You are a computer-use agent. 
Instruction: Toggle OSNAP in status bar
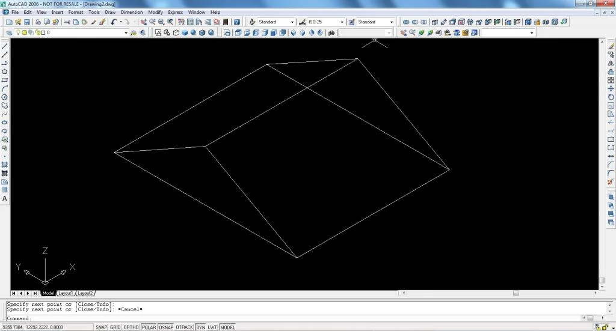point(166,327)
